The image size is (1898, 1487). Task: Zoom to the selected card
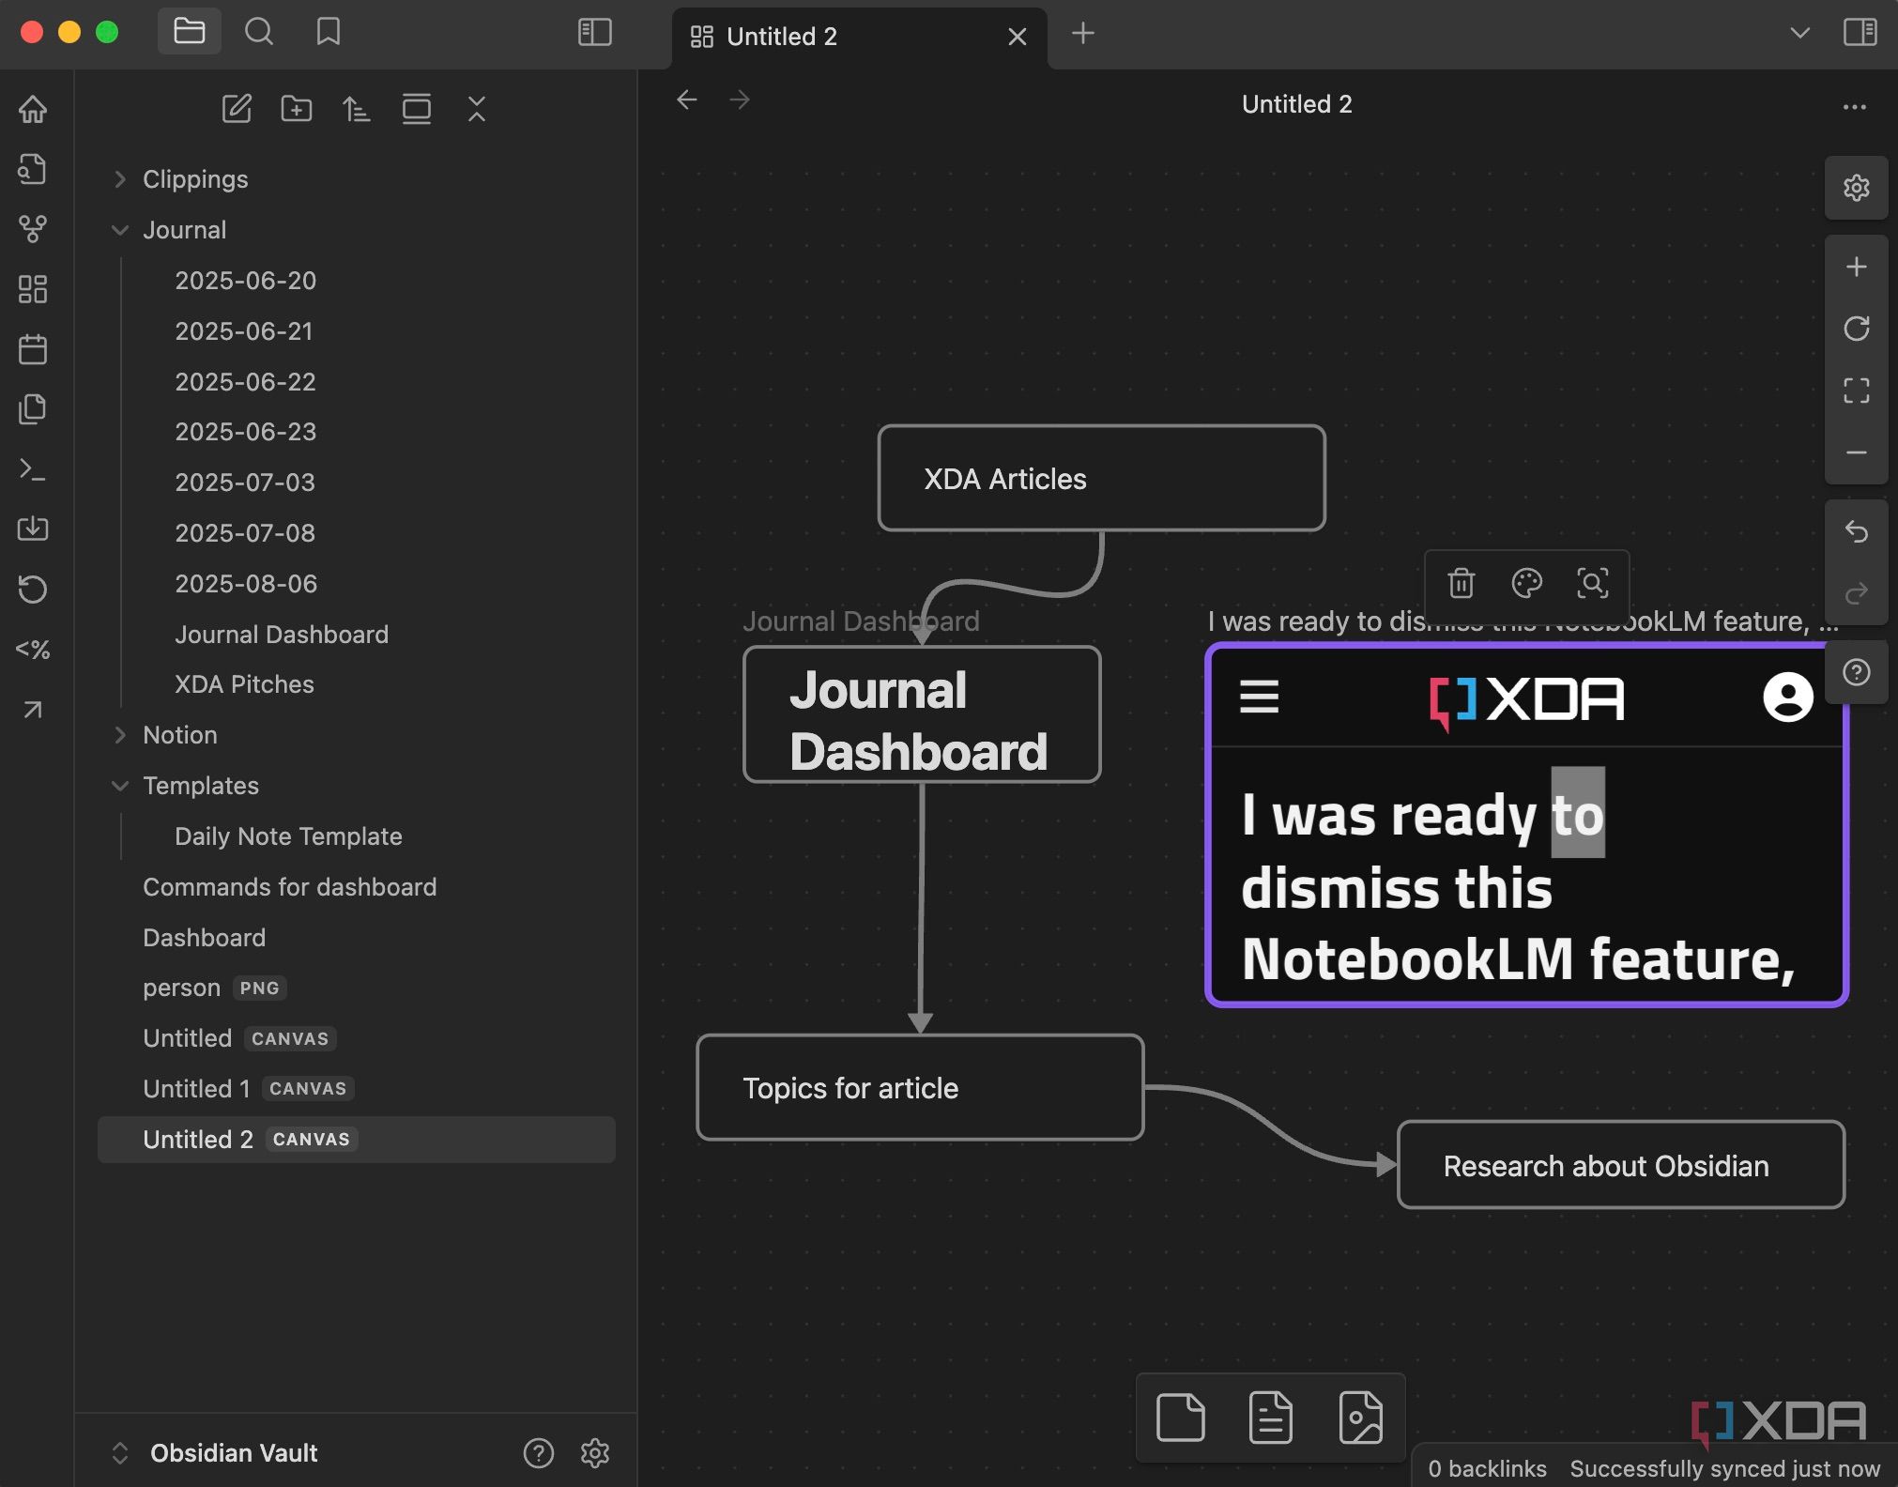point(1592,583)
